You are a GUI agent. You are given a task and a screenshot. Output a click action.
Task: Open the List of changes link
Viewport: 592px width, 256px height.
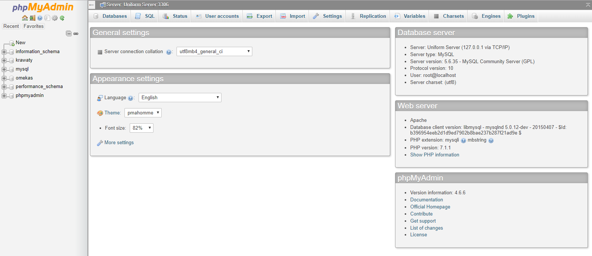coord(427,228)
